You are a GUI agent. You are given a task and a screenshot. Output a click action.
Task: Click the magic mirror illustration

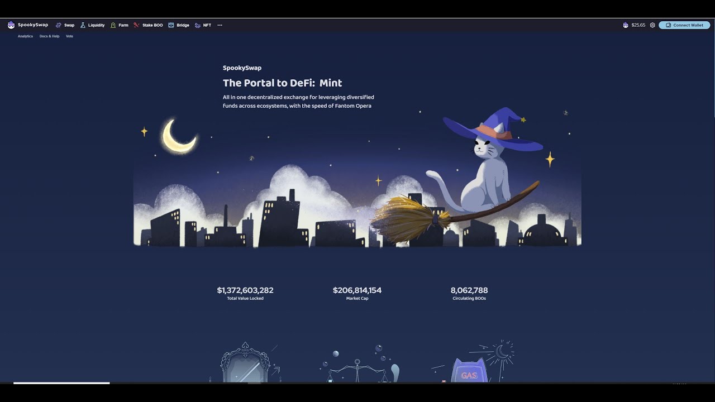(x=245, y=362)
